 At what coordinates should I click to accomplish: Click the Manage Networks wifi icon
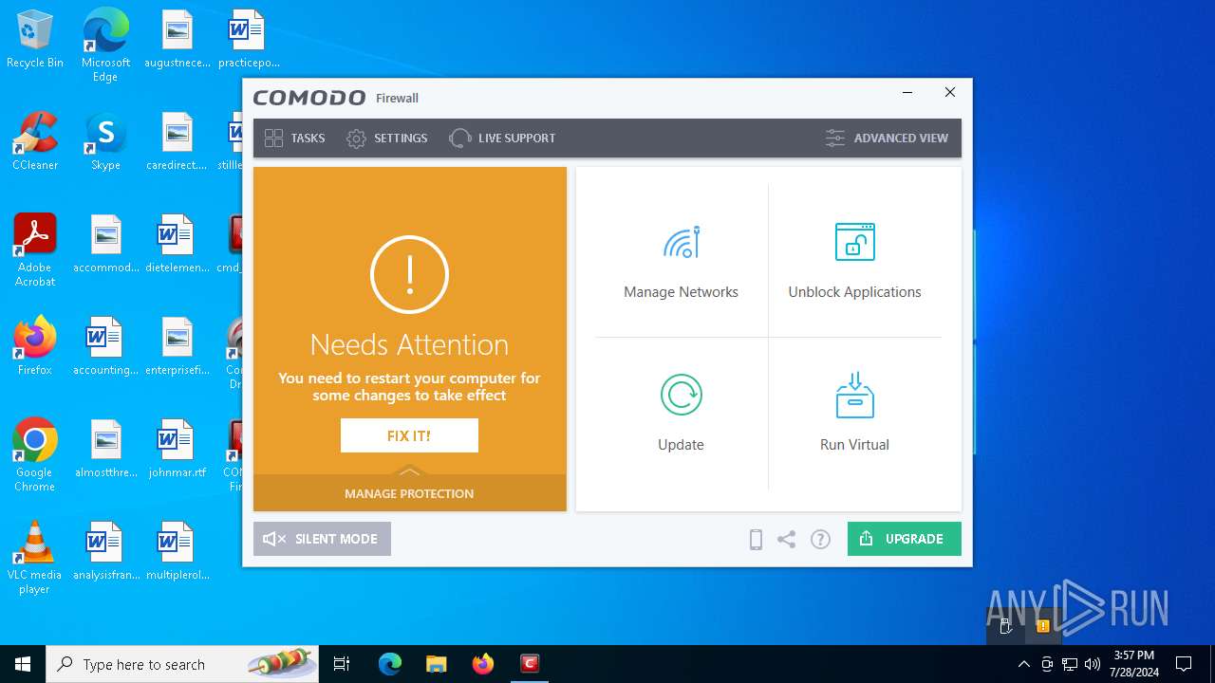[682, 242]
